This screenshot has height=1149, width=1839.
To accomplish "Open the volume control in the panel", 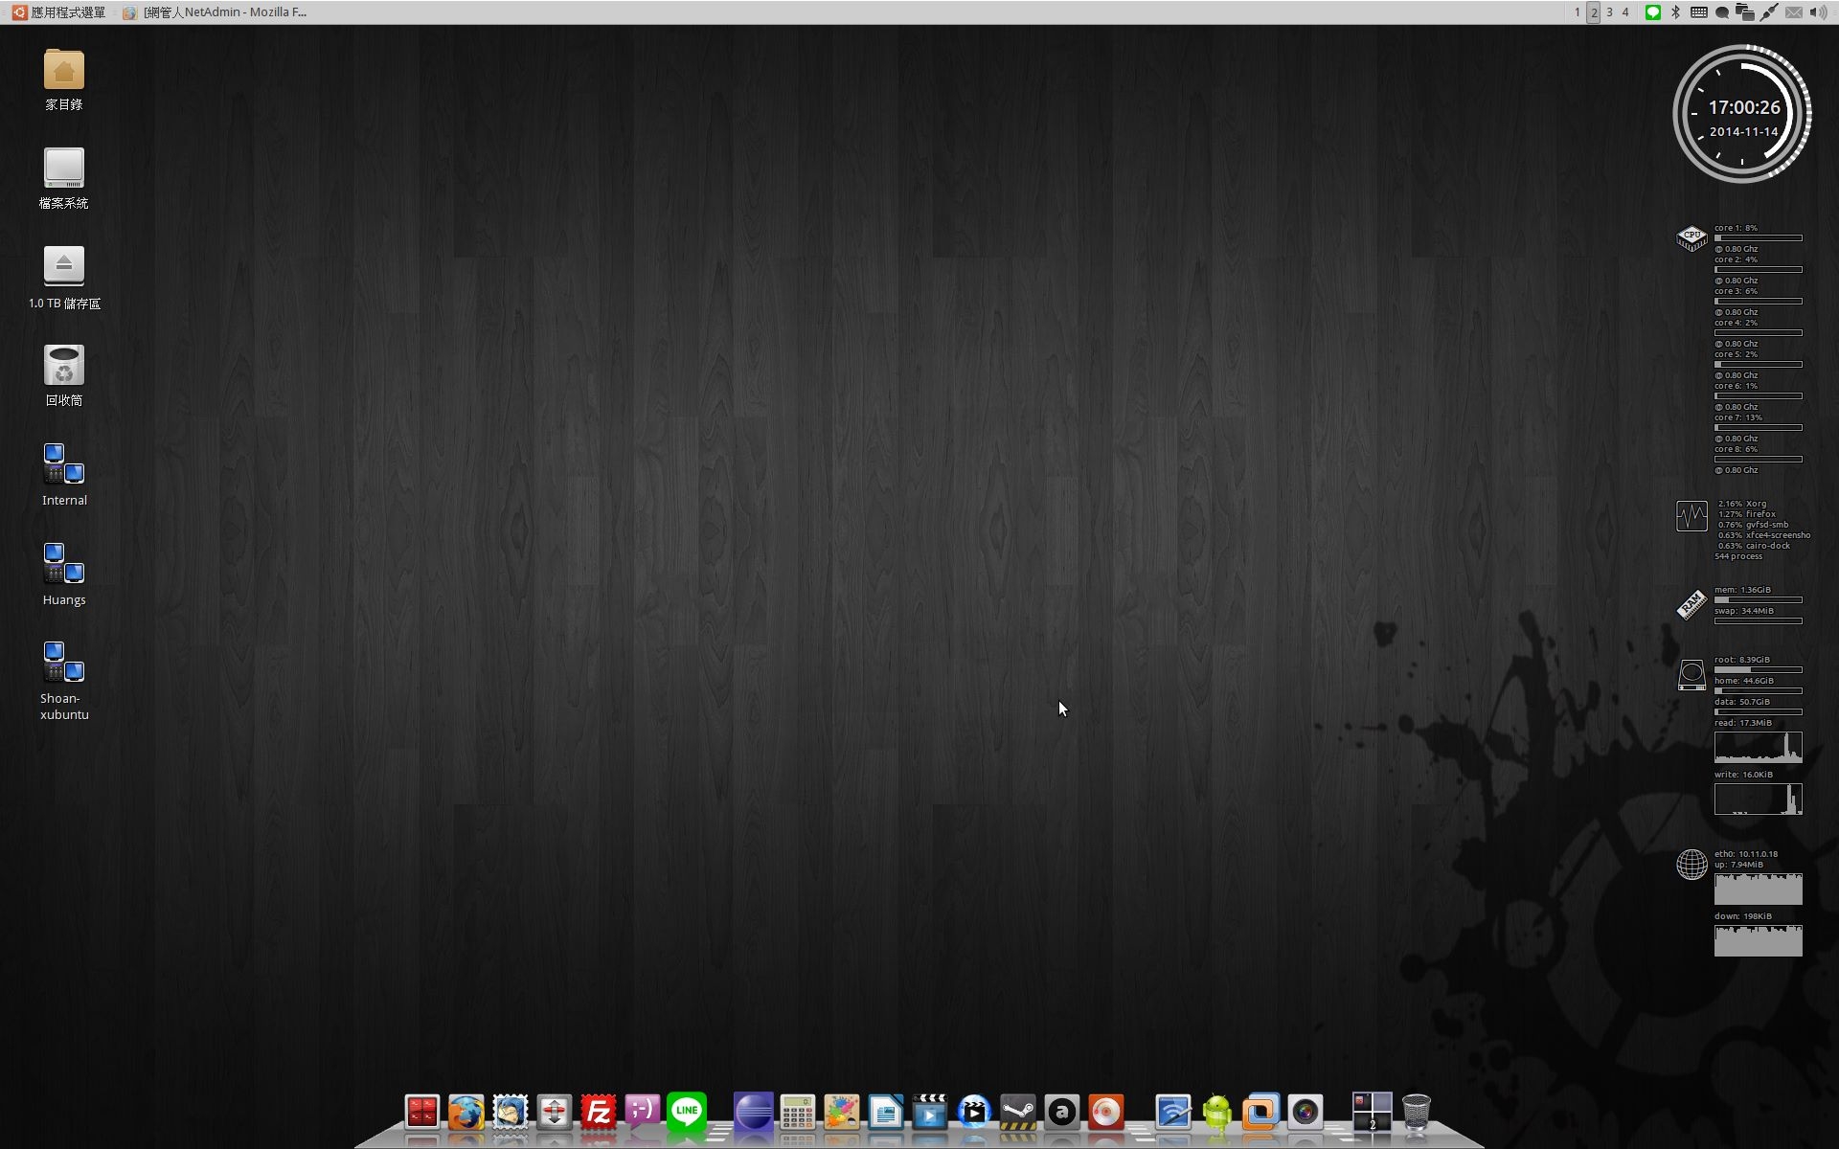I will coord(1818,12).
